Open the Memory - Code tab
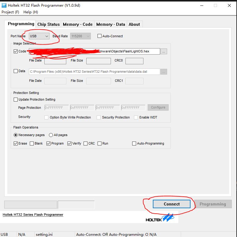 pos(78,24)
